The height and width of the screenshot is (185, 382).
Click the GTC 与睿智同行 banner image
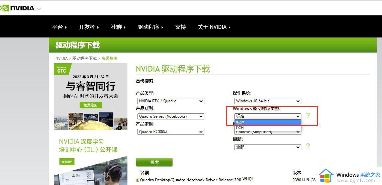[x=91, y=97]
